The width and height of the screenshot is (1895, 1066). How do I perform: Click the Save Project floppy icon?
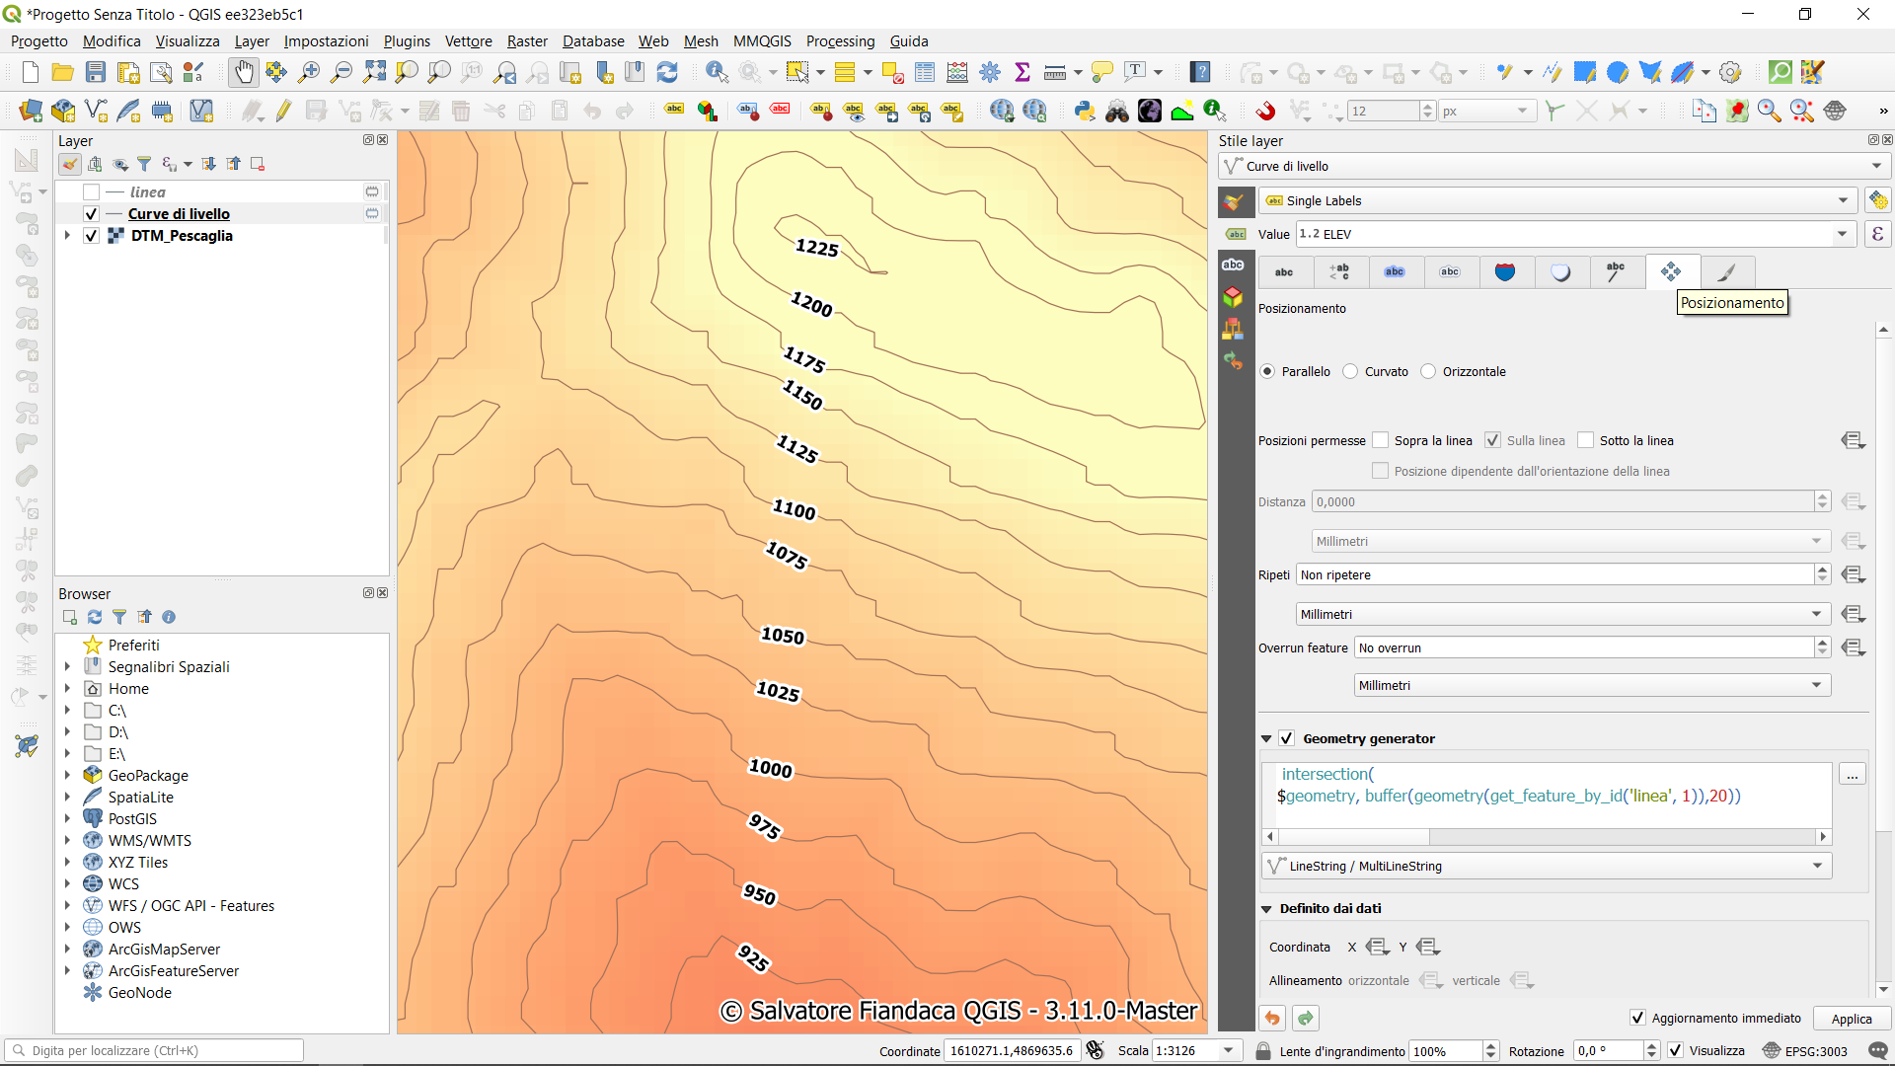(96, 72)
